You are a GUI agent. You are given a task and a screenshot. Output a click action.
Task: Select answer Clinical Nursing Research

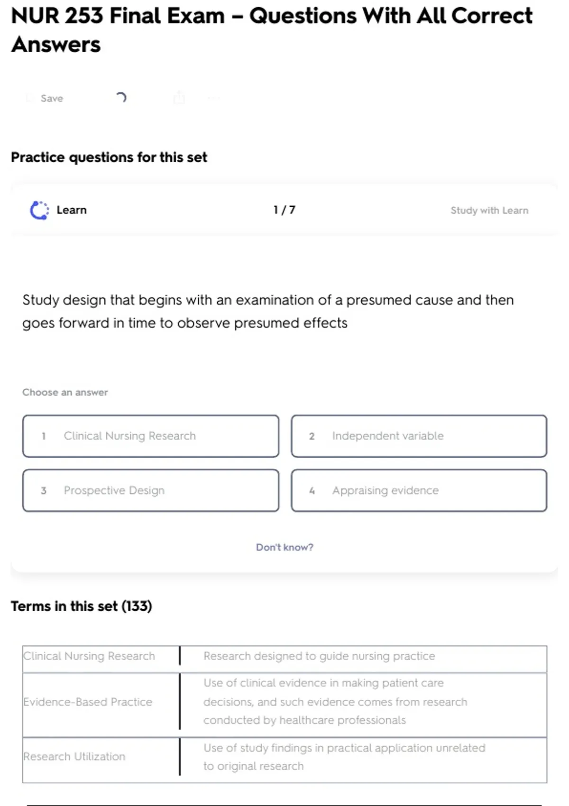point(151,436)
